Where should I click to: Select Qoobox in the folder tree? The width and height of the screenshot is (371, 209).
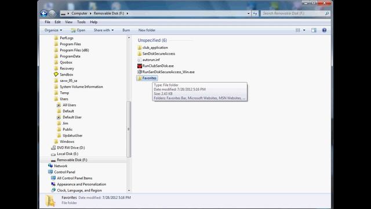[66, 62]
